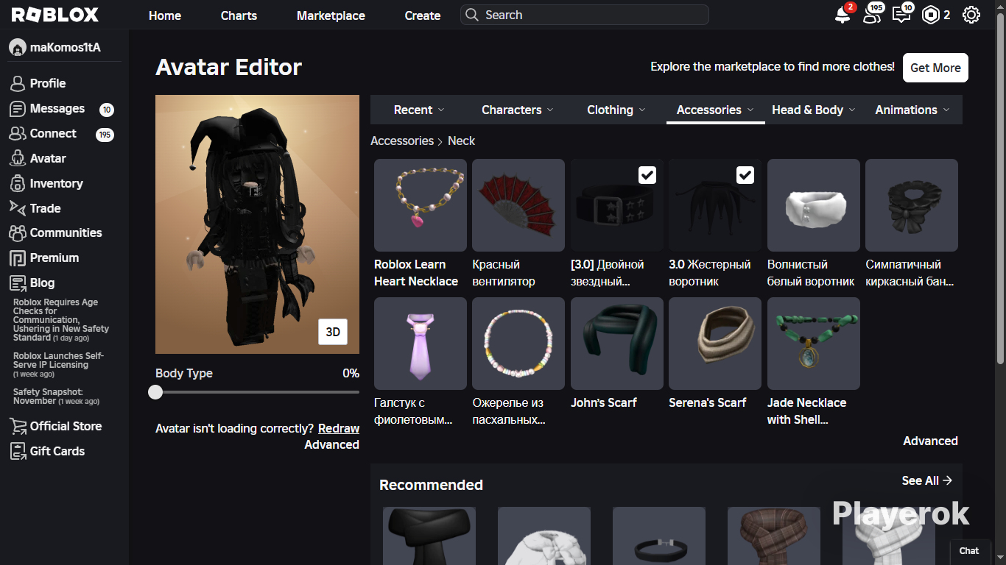The image size is (1006, 565).
Task: Open the settings gear
Action: click(971, 15)
